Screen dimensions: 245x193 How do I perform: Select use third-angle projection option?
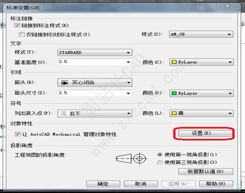pyautogui.click(x=159, y=162)
